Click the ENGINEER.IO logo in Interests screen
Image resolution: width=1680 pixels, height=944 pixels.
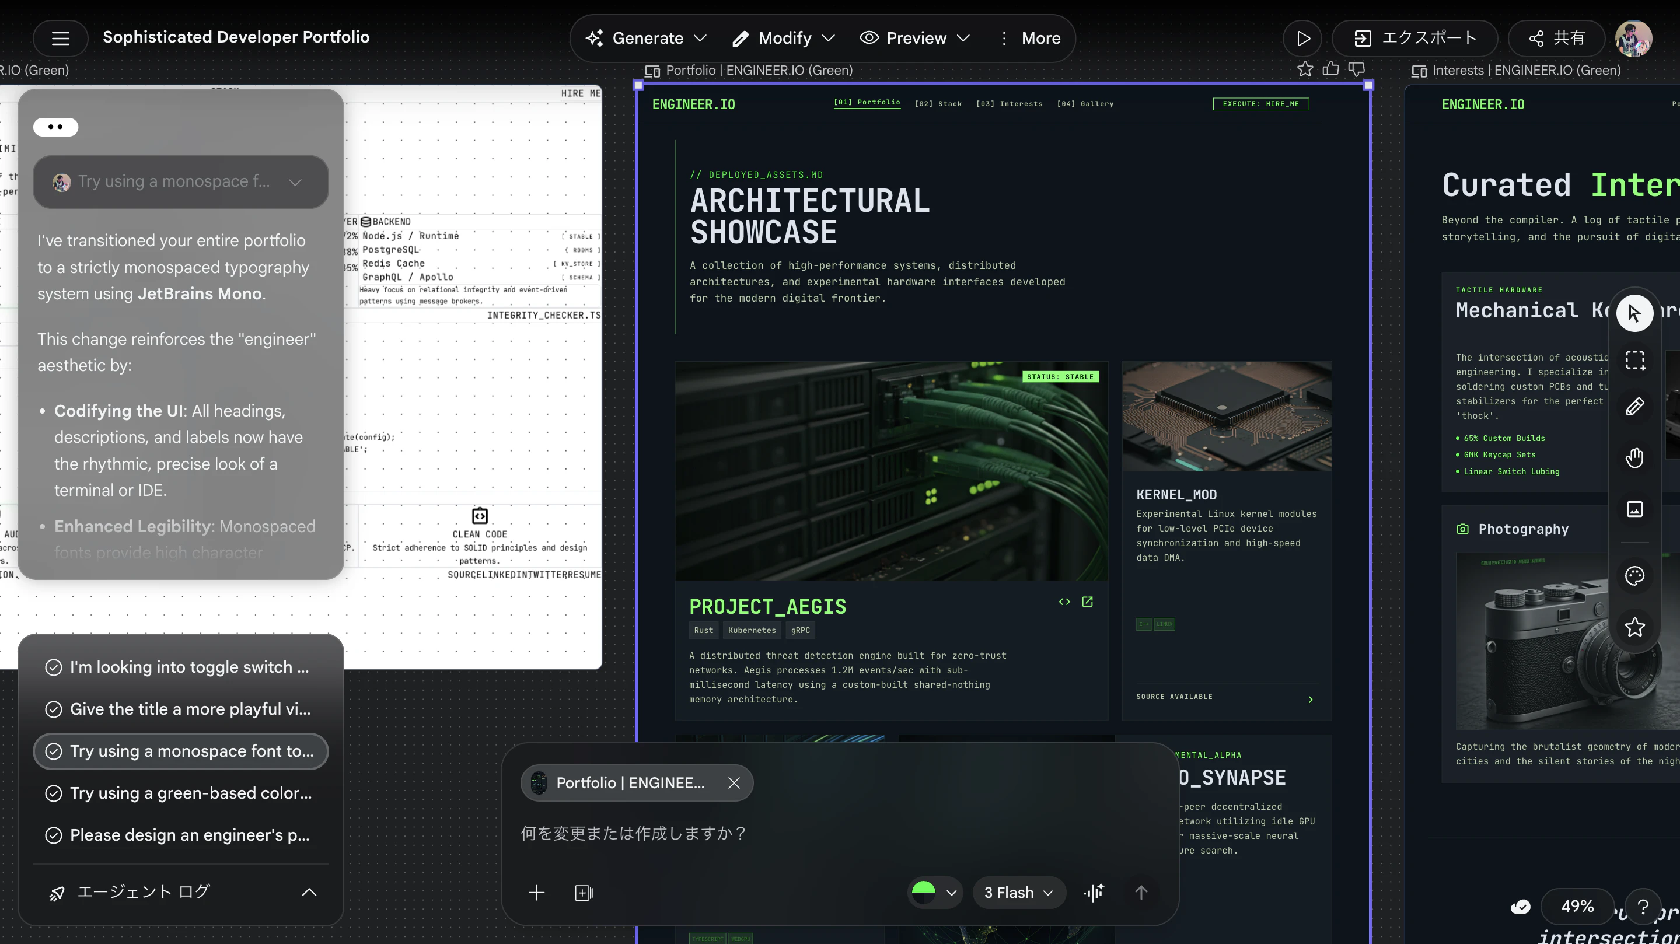click(x=1483, y=104)
